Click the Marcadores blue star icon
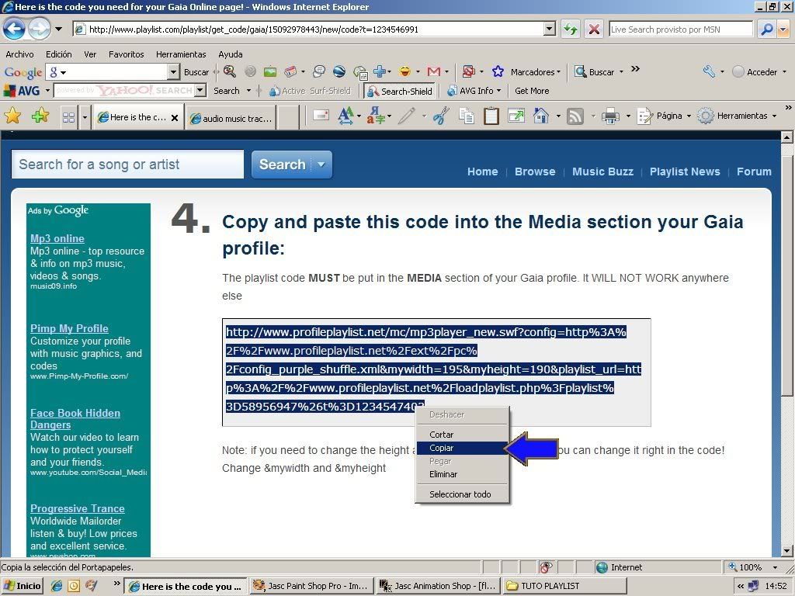Screen dimensions: 795x596 [x=498, y=71]
